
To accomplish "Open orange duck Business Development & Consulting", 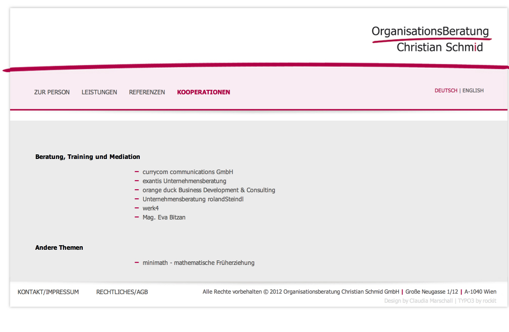I will point(209,190).
